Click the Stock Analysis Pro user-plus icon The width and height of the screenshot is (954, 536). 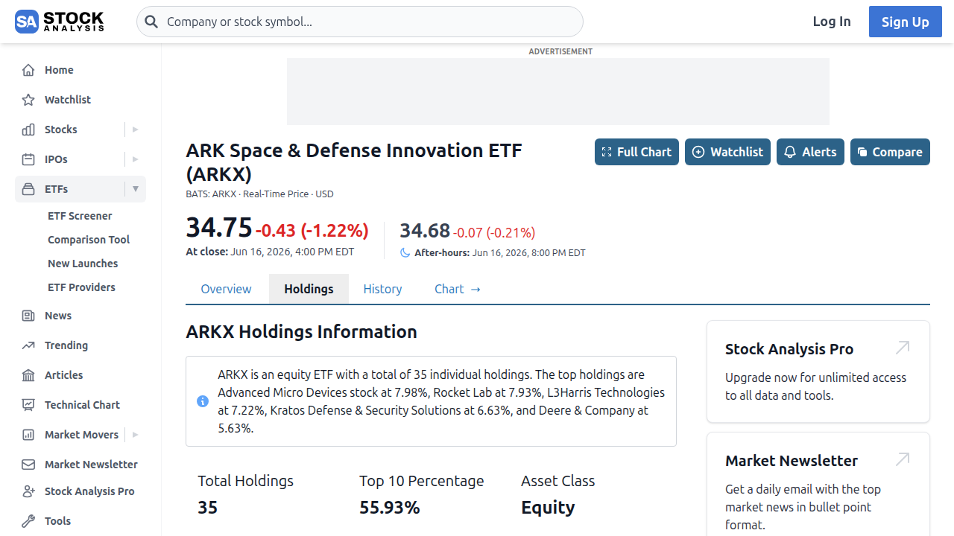coord(28,491)
